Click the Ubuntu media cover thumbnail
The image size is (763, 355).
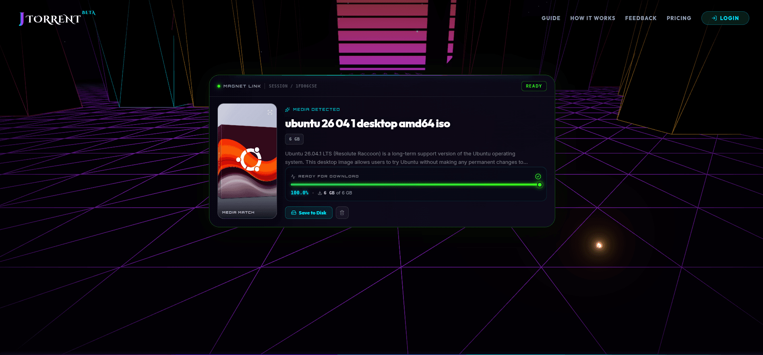click(x=247, y=161)
